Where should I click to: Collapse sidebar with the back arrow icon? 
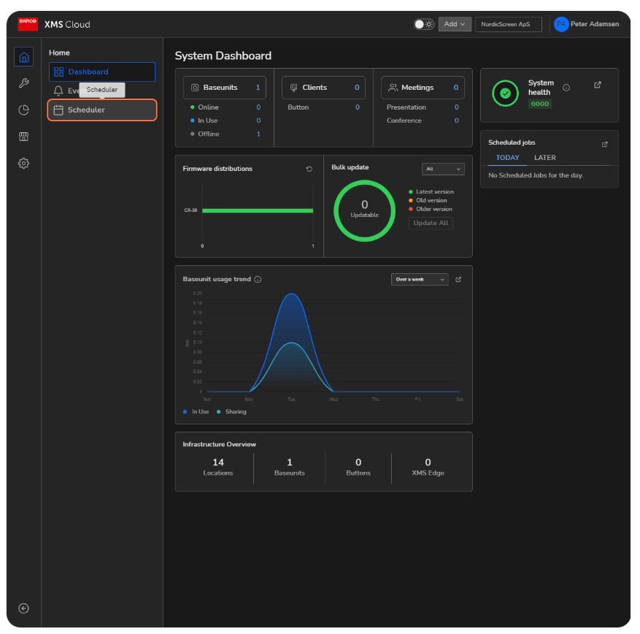coord(23,608)
